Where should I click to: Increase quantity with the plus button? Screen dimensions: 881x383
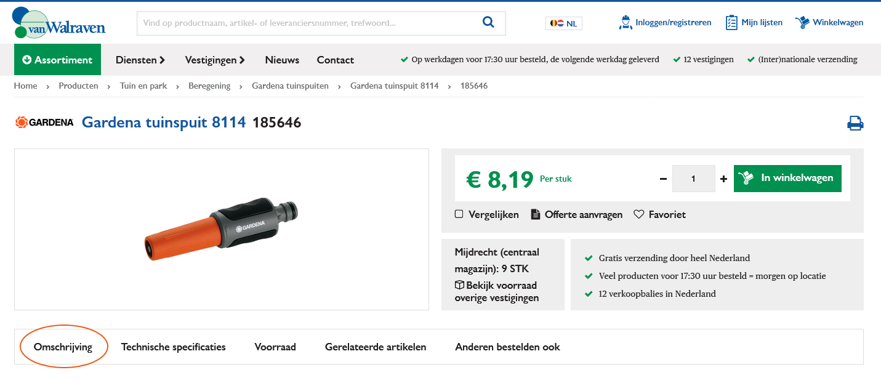[723, 179]
